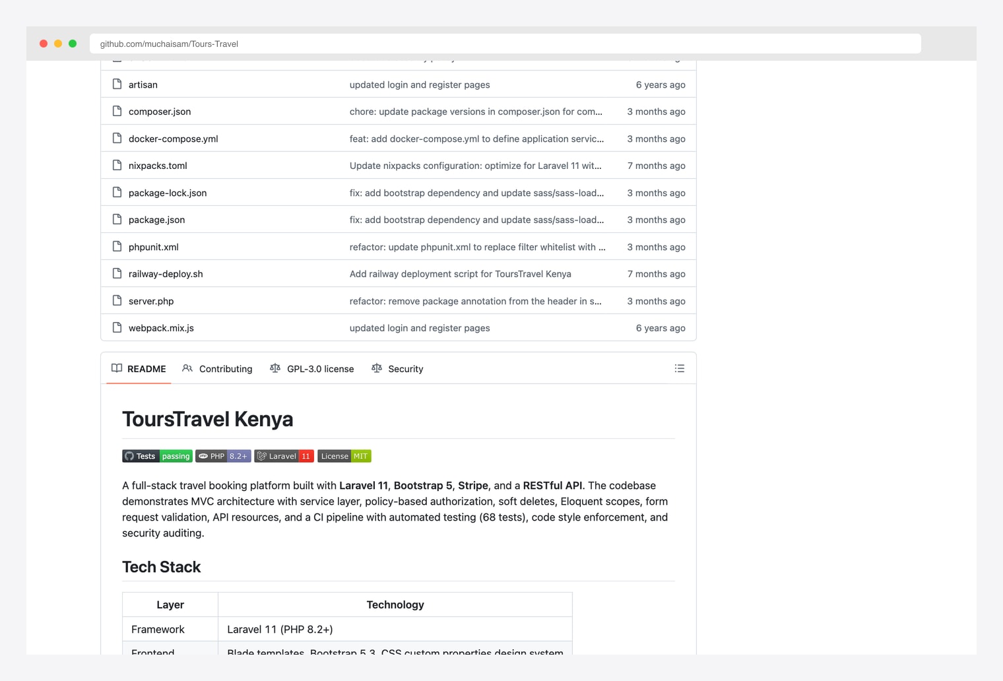The height and width of the screenshot is (681, 1003).
Task: Select the README tab
Action: 139,369
